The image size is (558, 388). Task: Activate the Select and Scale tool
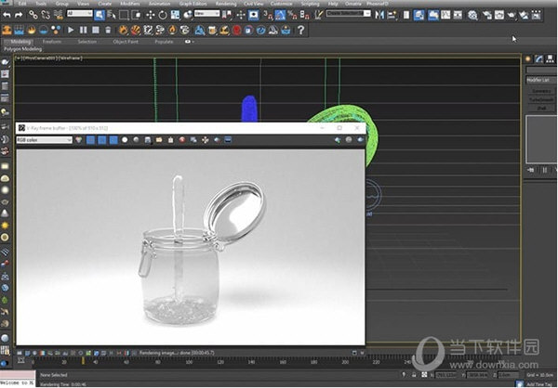pyautogui.click(x=175, y=15)
